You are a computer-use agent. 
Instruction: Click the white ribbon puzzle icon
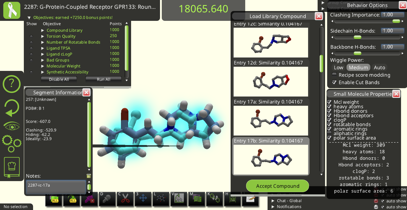coord(12,10)
